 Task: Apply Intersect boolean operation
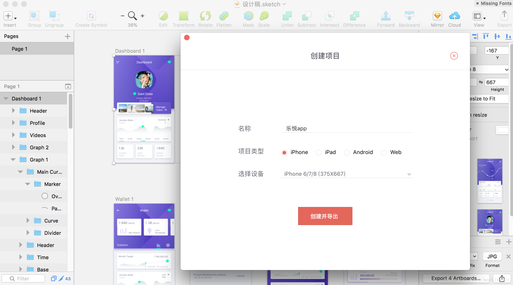[x=330, y=16]
